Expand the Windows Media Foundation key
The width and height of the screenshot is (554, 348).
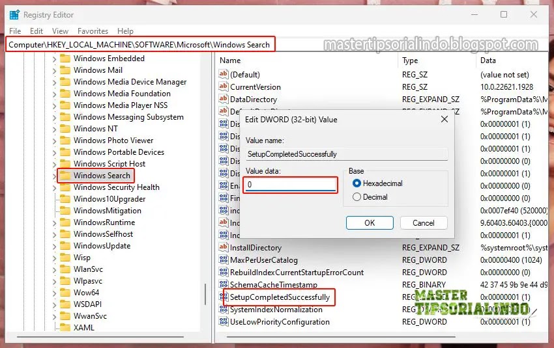click(54, 94)
